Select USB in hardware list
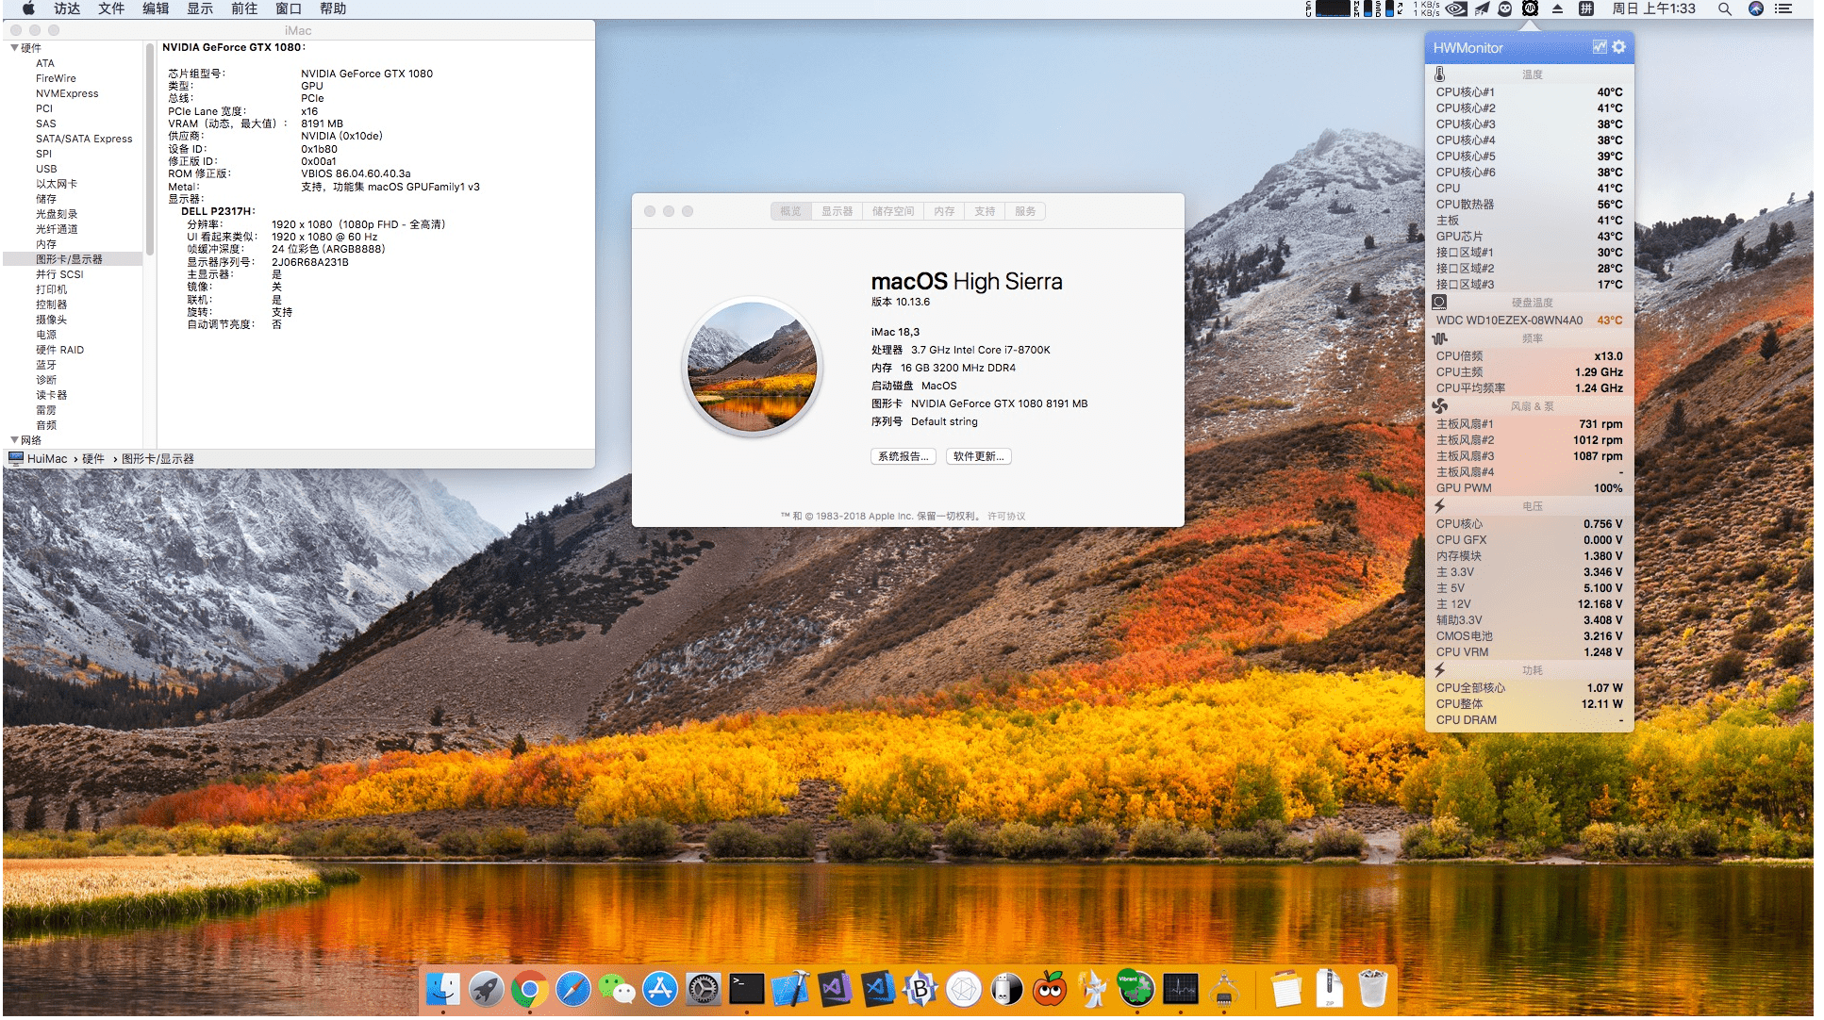This screenshot has width=1824, height=1020. 46,169
